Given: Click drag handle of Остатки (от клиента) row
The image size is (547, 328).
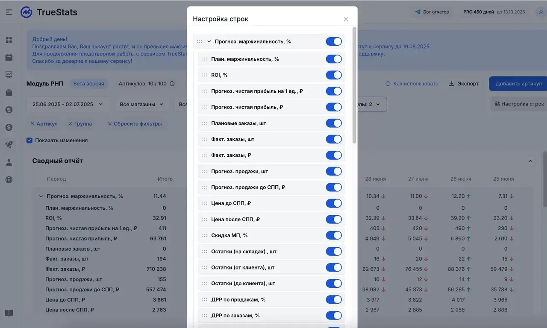Looking at the screenshot, I should [x=205, y=267].
